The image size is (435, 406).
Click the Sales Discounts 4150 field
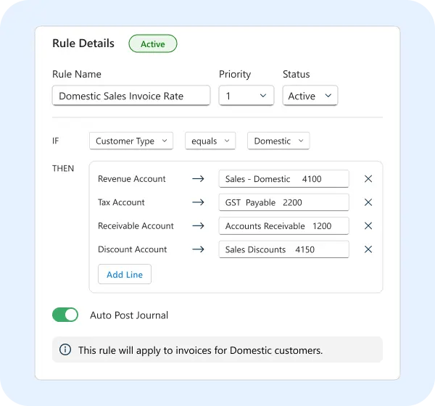coord(283,249)
